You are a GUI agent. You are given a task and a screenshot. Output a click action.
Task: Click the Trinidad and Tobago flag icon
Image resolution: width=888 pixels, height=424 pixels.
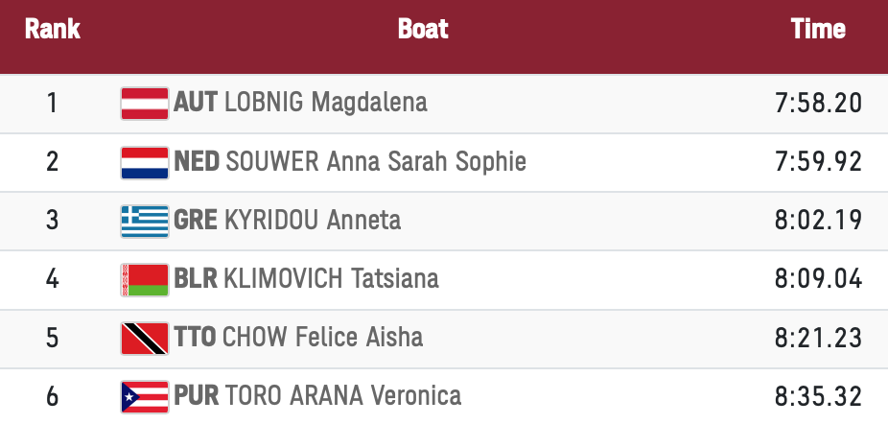point(145,338)
